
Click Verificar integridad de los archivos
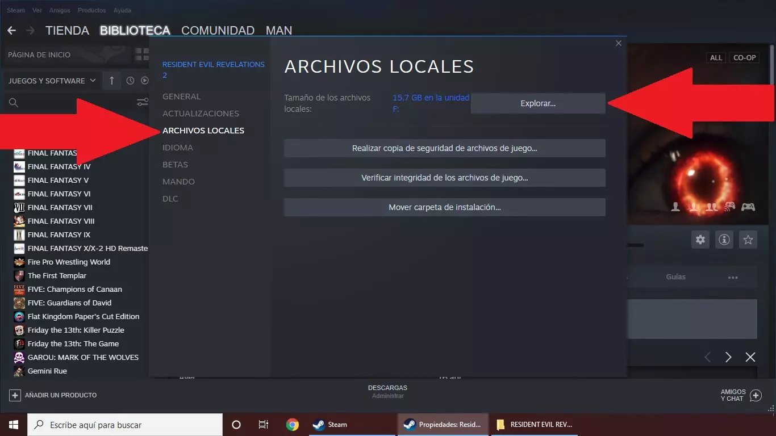[x=445, y=178]
